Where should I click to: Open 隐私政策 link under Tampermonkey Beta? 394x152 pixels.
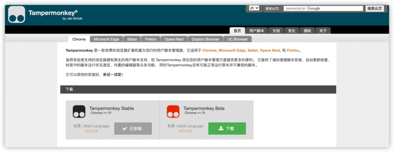coord(185,131)
